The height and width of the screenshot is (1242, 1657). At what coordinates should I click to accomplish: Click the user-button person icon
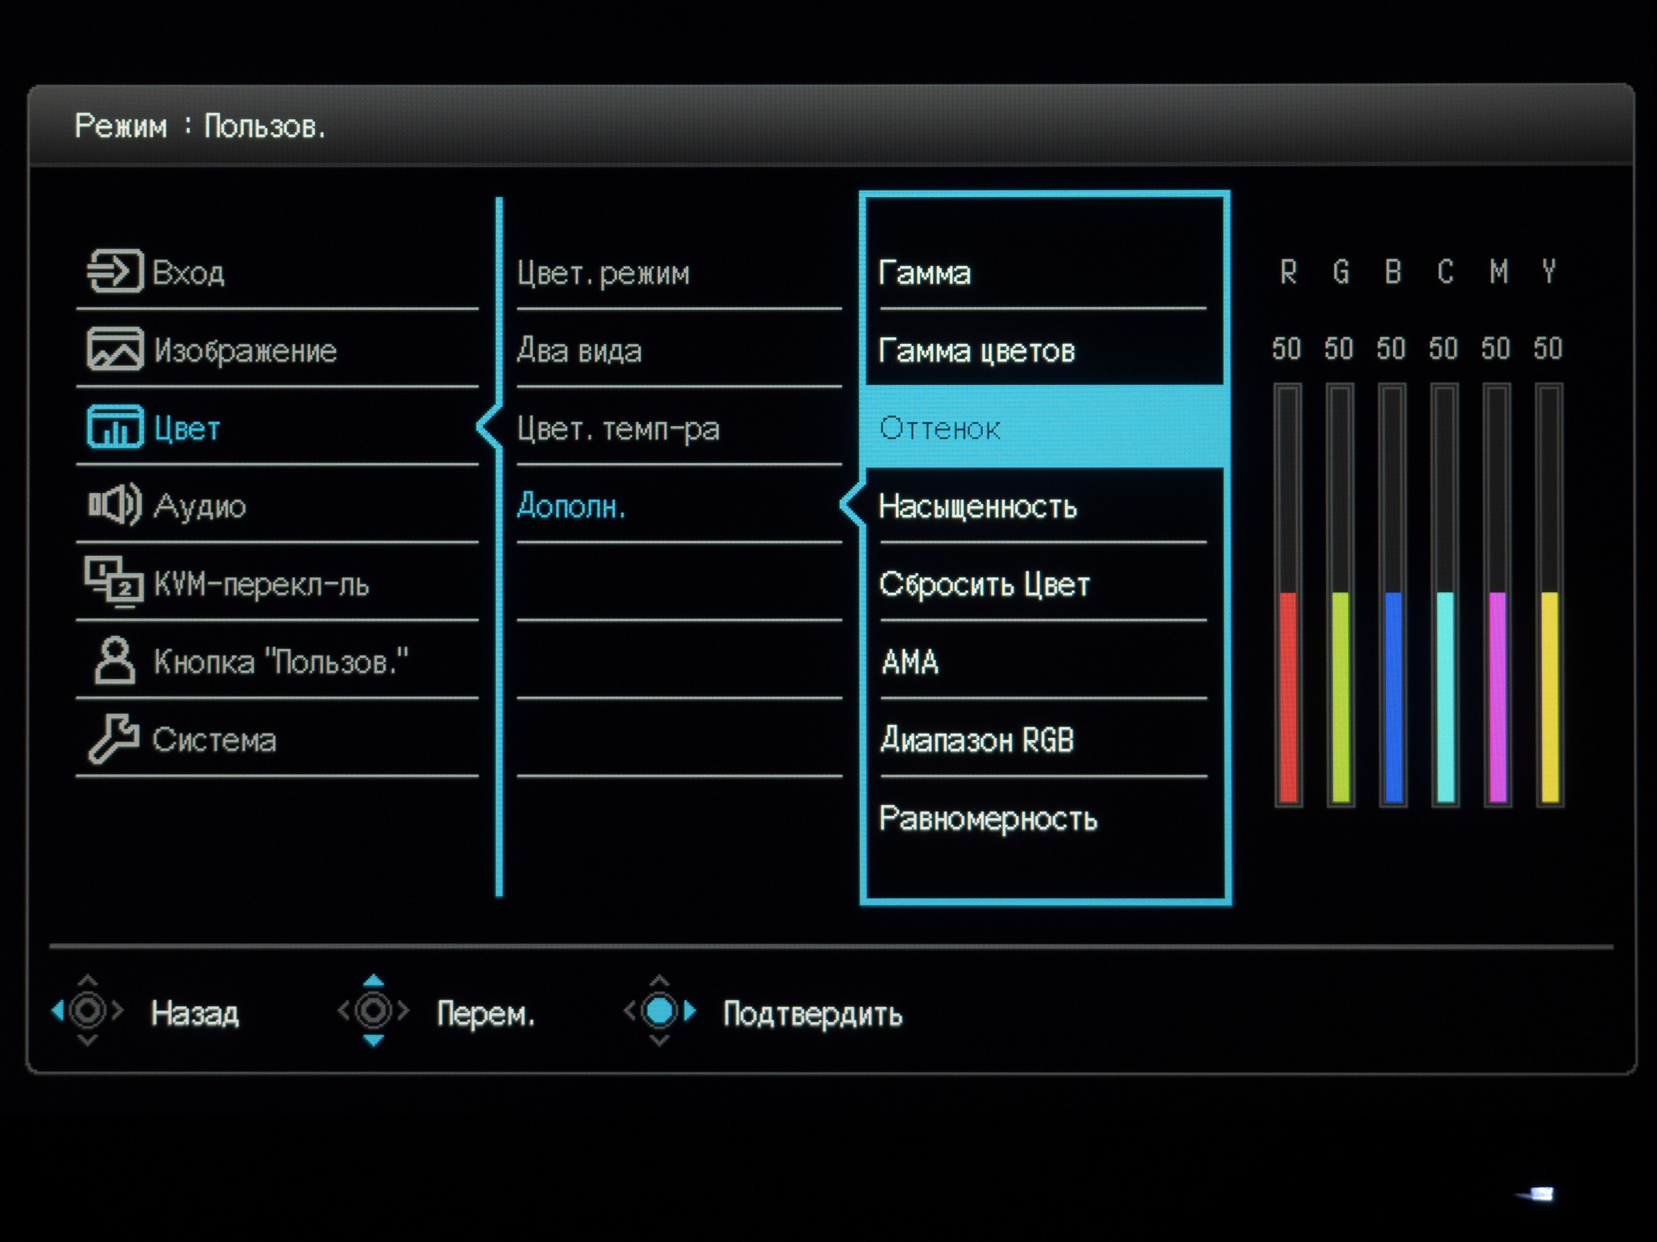pyautogui.click(x=115, y=661)
